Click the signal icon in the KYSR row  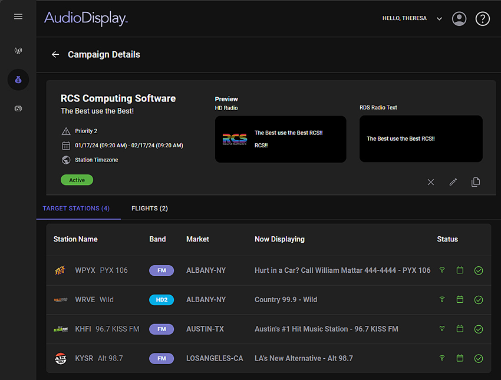[442, 358]
